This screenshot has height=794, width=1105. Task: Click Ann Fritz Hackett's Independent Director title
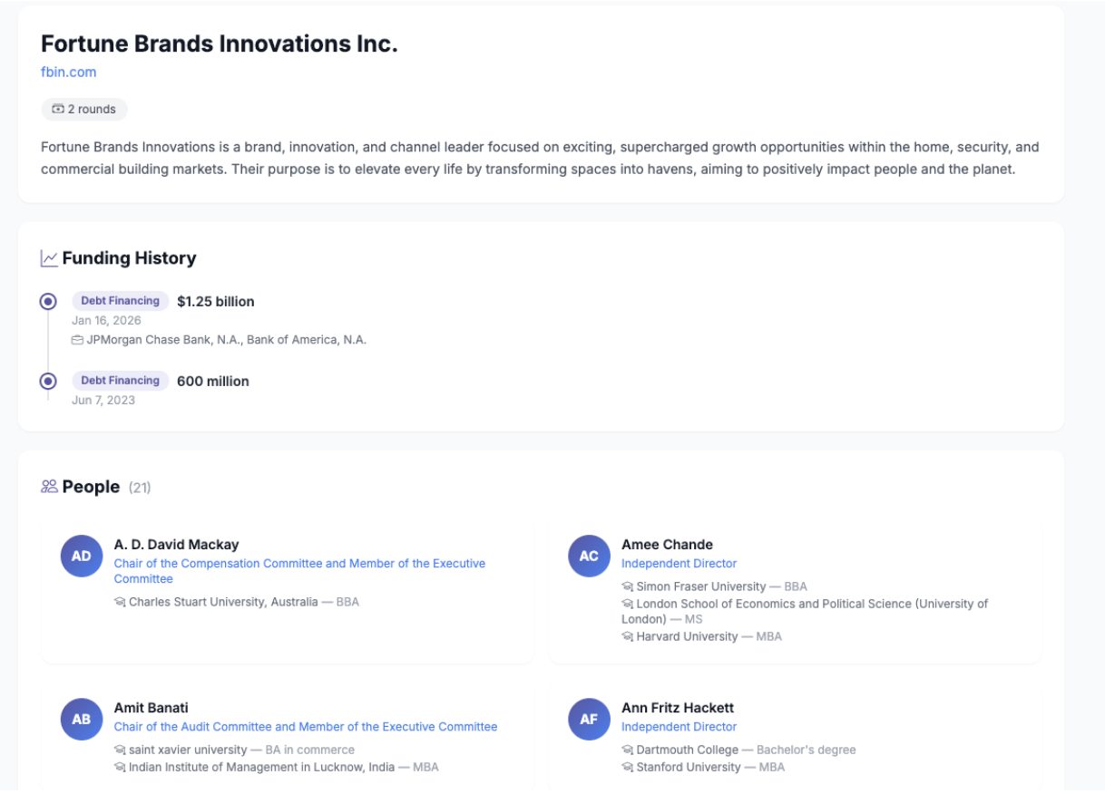(x=679, y=727)
